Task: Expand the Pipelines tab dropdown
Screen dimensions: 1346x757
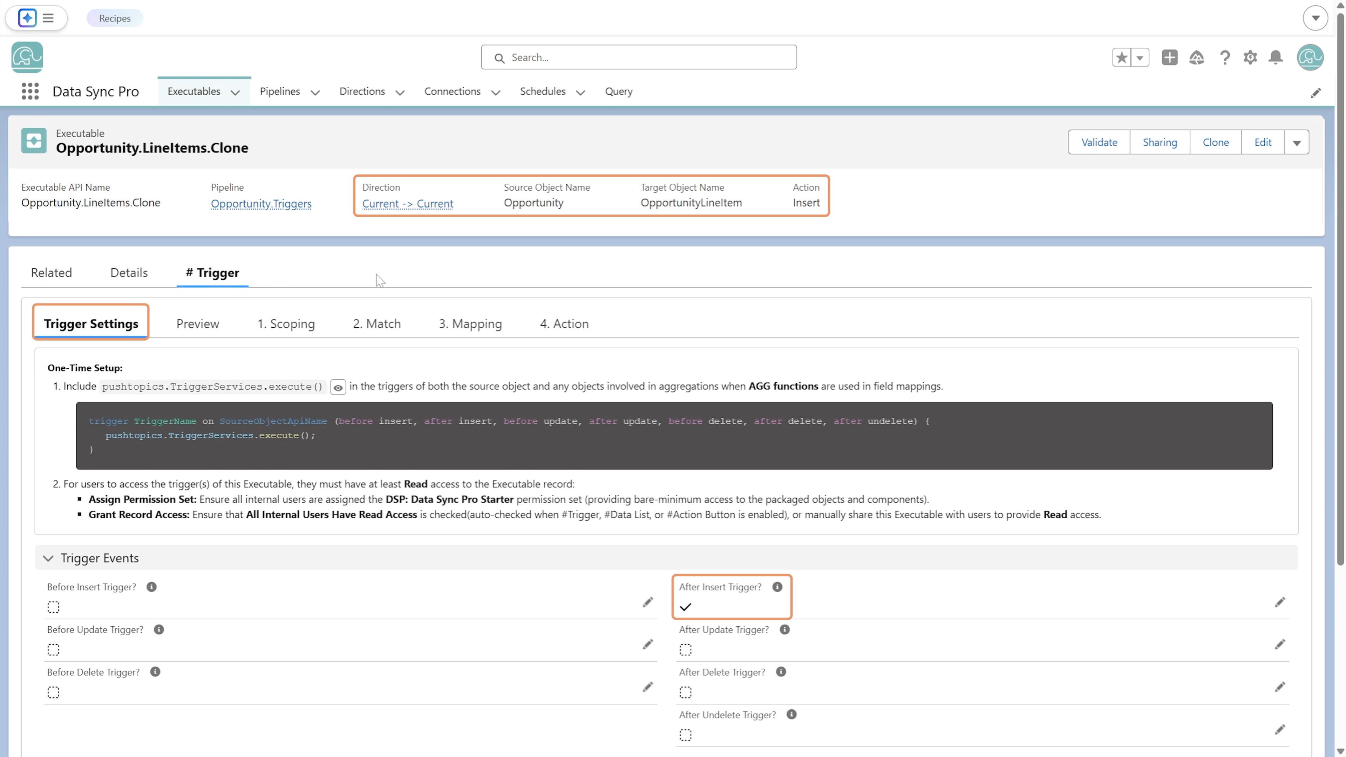Action: point(315,93)
